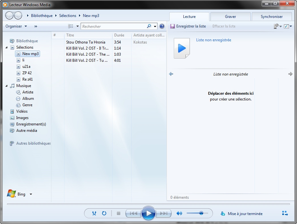Click Bibliothèque in the breadcrumb
This screenshot has height=224, width=297.
[42, 16]
